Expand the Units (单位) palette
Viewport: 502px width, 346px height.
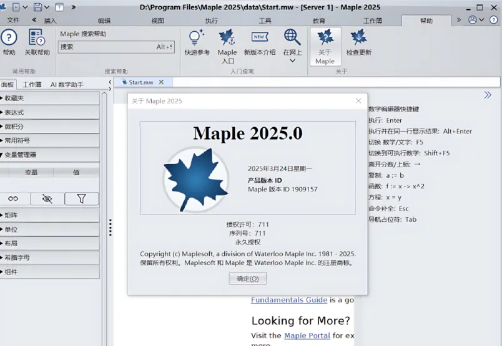(49, 229)
